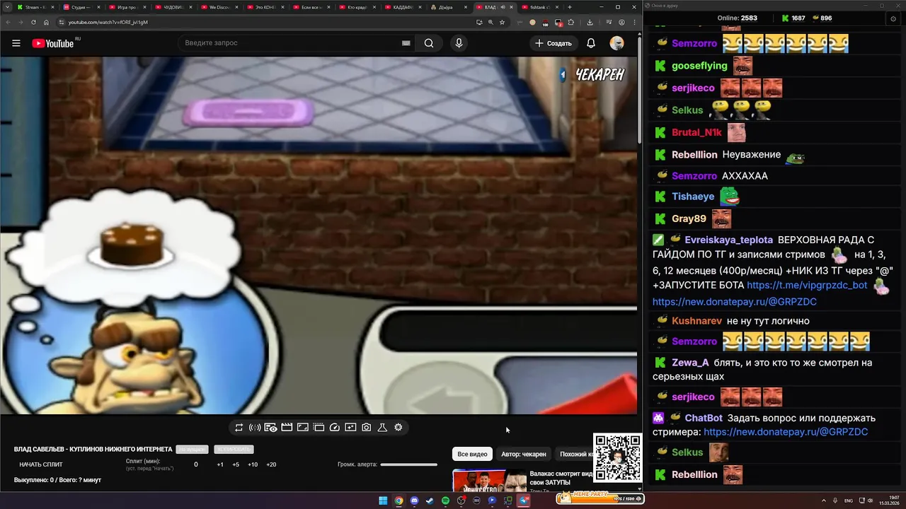Open the t.me/vipgrpzdc_bot link in chat

point(807,285)
